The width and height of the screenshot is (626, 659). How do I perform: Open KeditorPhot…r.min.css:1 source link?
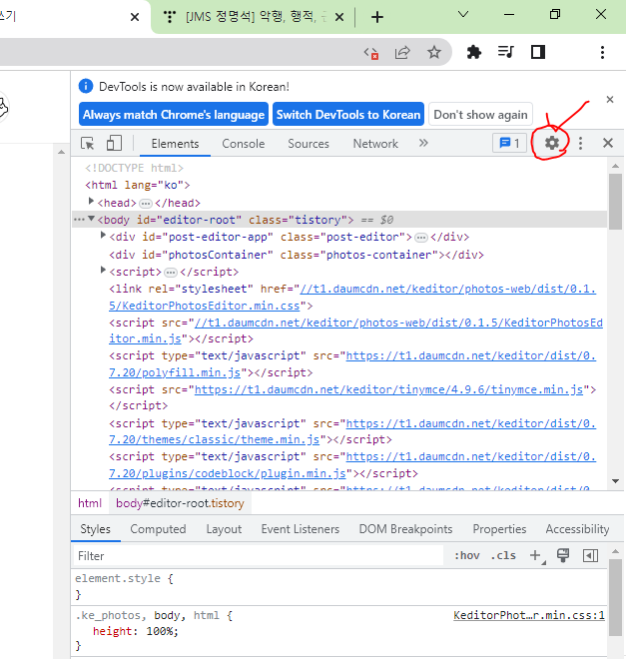529,615
